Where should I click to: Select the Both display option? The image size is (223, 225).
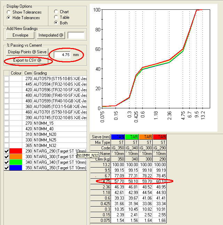coord(56,23)
